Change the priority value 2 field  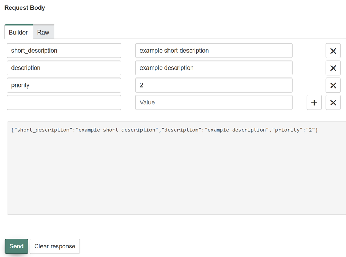[x=214, y=85]
